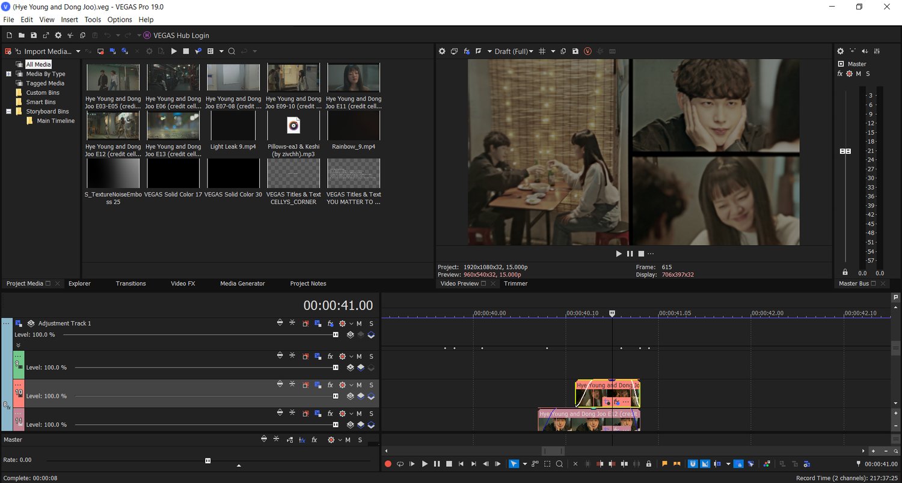Screen dimensions: 902x483
Task: Collapse the Storyboard Bins node
Action: click(x=9, y=111)
